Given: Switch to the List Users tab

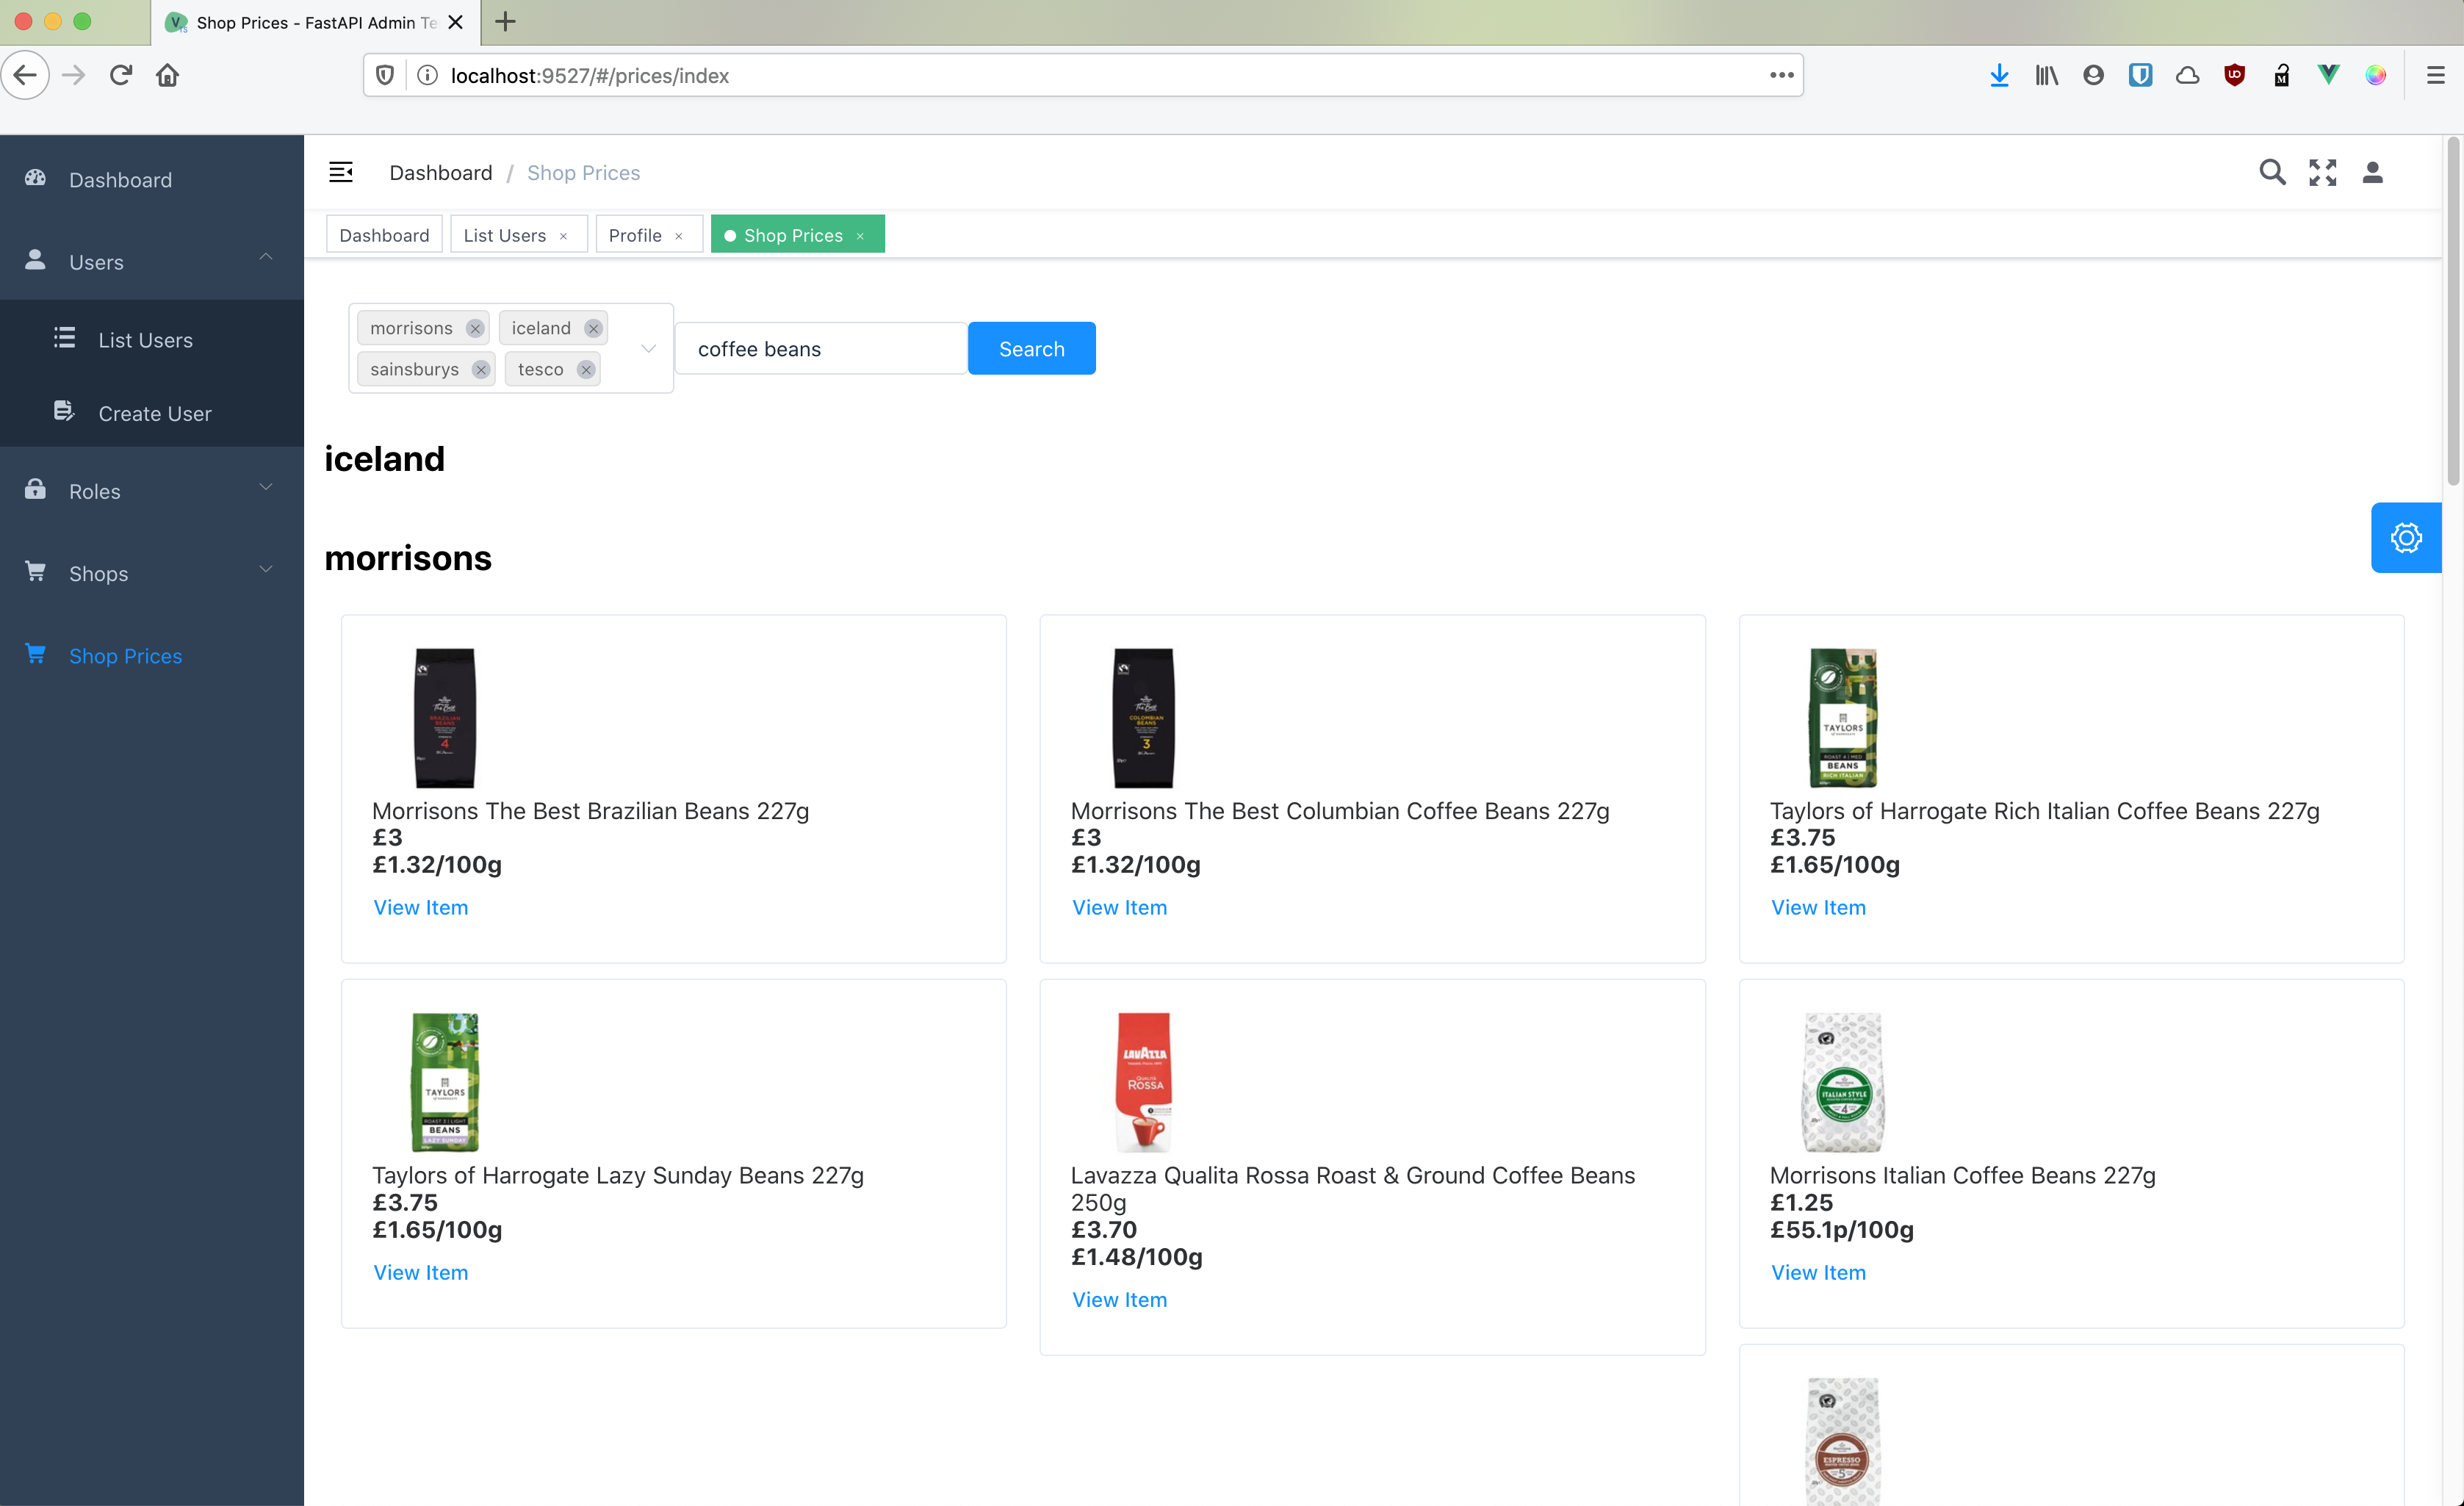Looking at the screenshot, I should coord(505,235).
